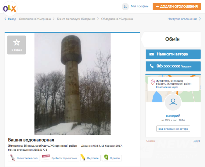Click the red location pin icon
The width and height of the screenshot is (205, 167).
coord(152,82)
